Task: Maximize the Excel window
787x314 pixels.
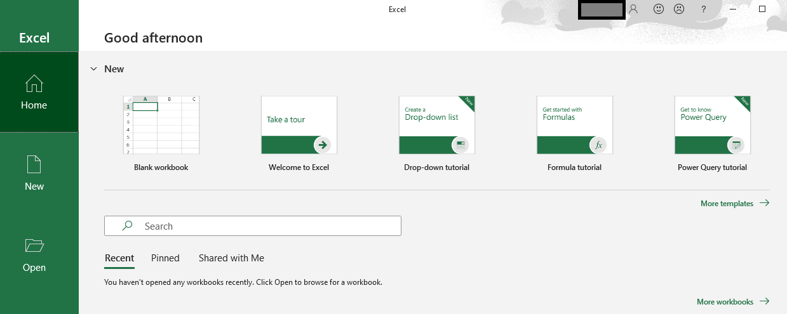Action: pos(763,10)
